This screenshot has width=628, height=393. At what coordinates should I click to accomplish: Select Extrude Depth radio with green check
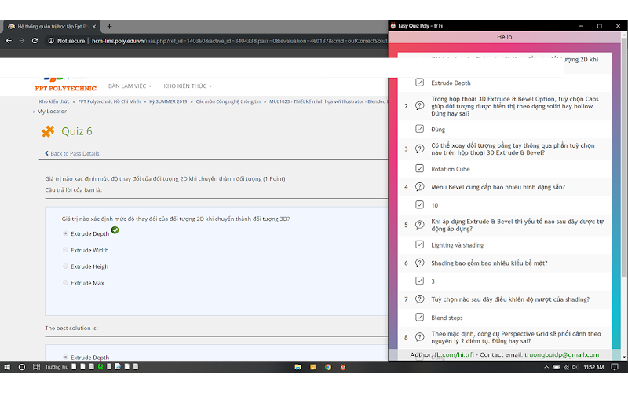click(65, 233)
